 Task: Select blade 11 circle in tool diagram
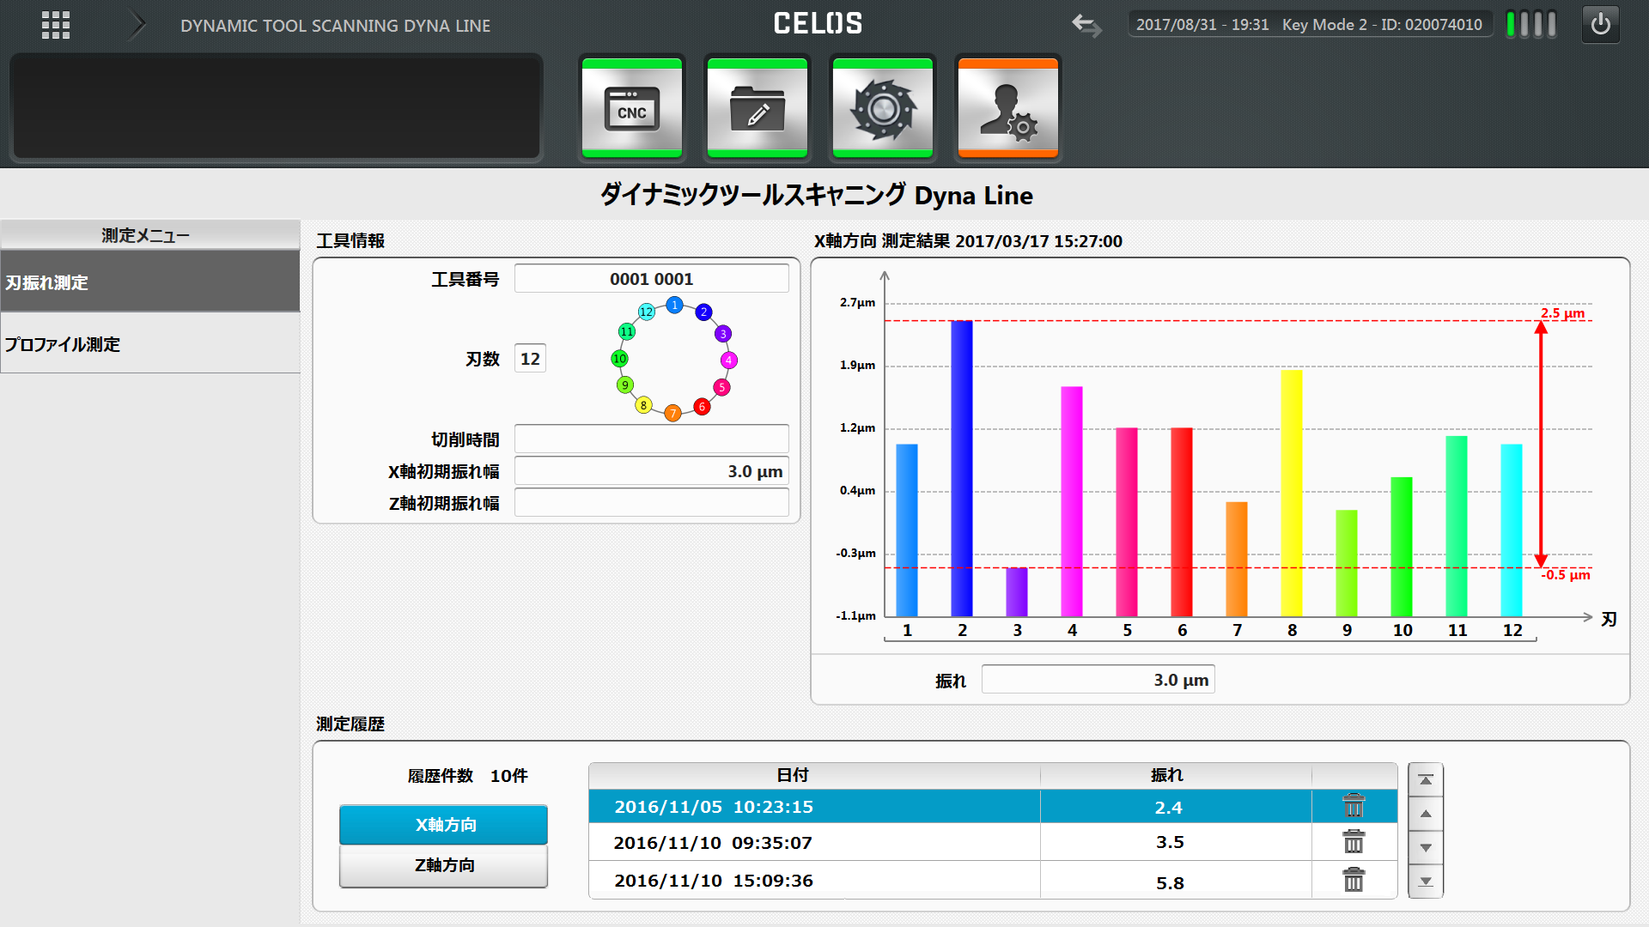[627, 331]
